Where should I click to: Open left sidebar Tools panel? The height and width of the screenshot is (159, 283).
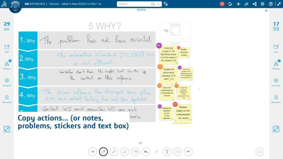(x=7, y=49)
